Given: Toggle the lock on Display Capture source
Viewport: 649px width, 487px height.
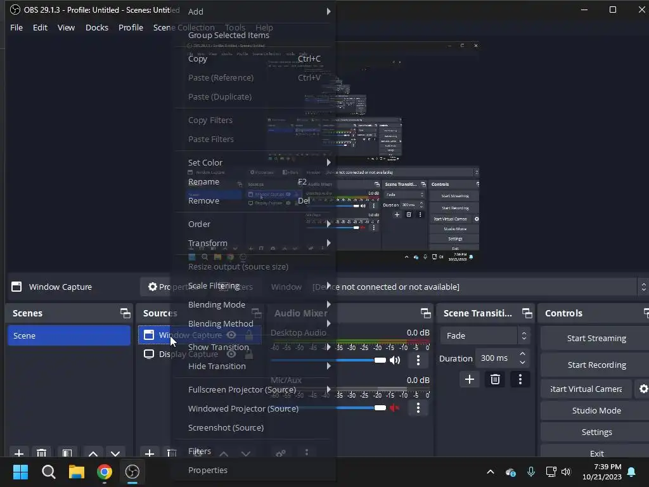Looking at the screenshot, I should coord(248,354).
